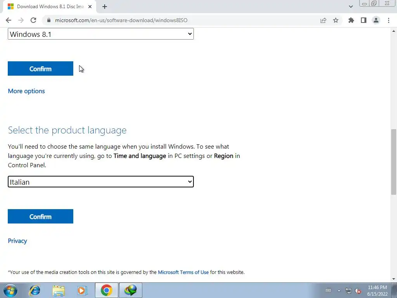Minimize the Chrome window

(364, 3)
